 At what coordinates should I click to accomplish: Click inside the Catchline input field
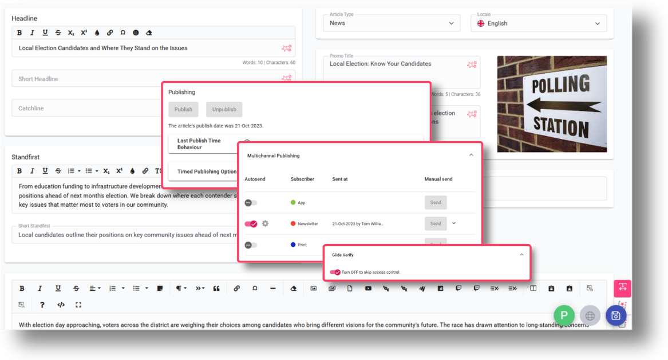click(x=85, y=107)
